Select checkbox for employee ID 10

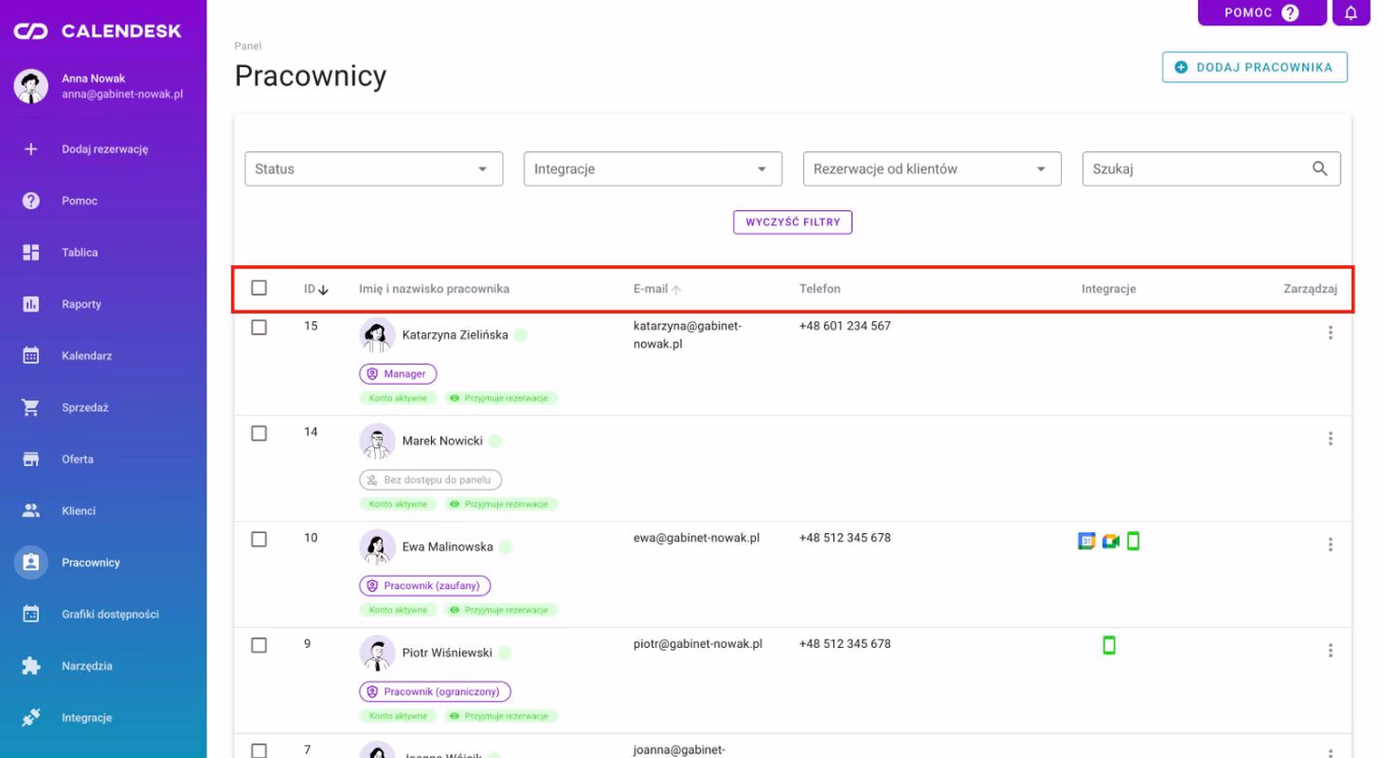tap(259, 539)
